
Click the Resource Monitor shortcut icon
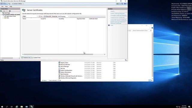59,64
